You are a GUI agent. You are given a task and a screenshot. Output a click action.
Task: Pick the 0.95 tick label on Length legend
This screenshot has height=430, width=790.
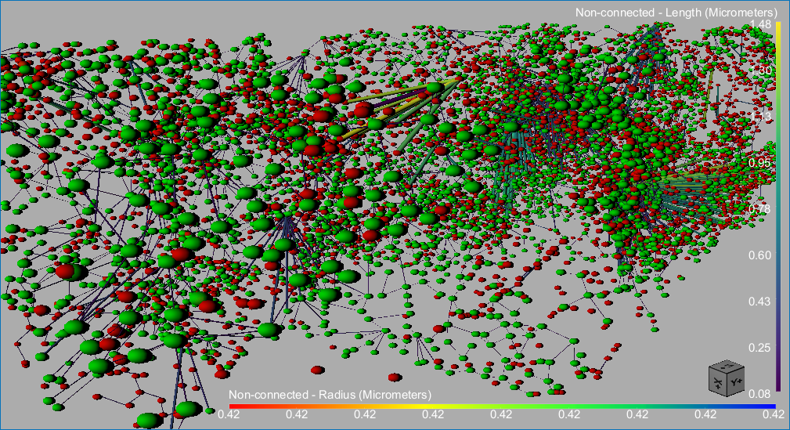coord(760,163)
